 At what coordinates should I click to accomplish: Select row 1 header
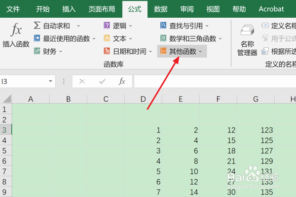(x=6, y=109)
